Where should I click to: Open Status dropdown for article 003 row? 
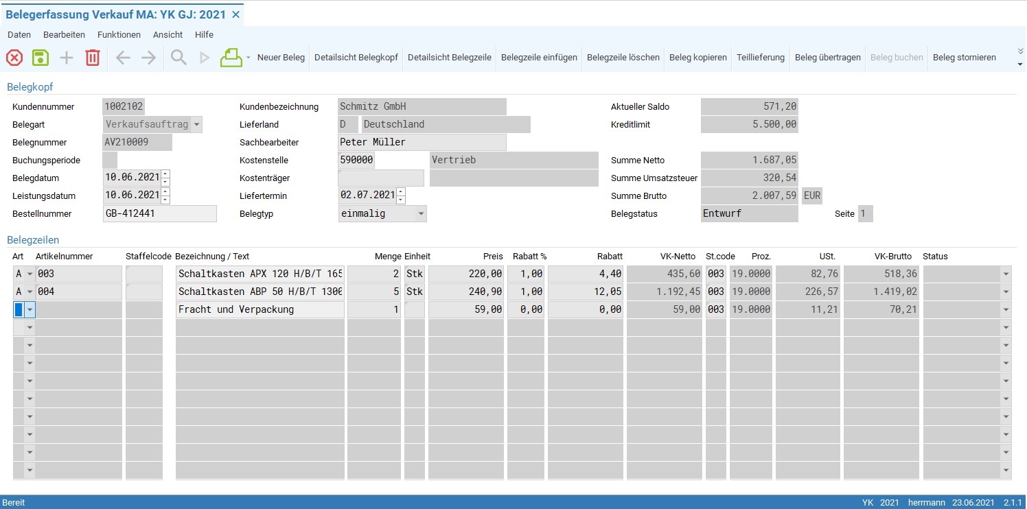tap(1006, 274)
